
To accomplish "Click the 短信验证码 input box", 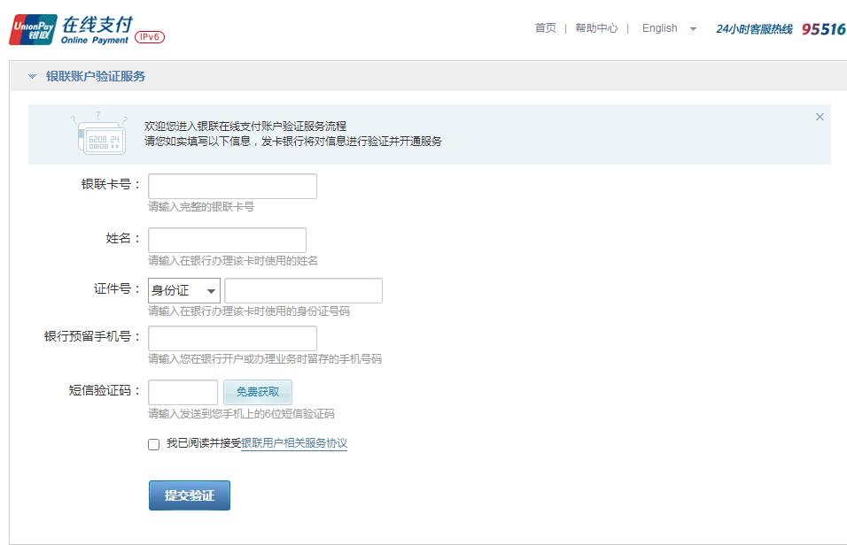I will coord(183,392).
